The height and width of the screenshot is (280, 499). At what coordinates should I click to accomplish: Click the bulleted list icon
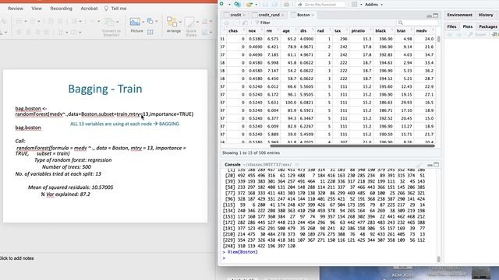(19, 22)
